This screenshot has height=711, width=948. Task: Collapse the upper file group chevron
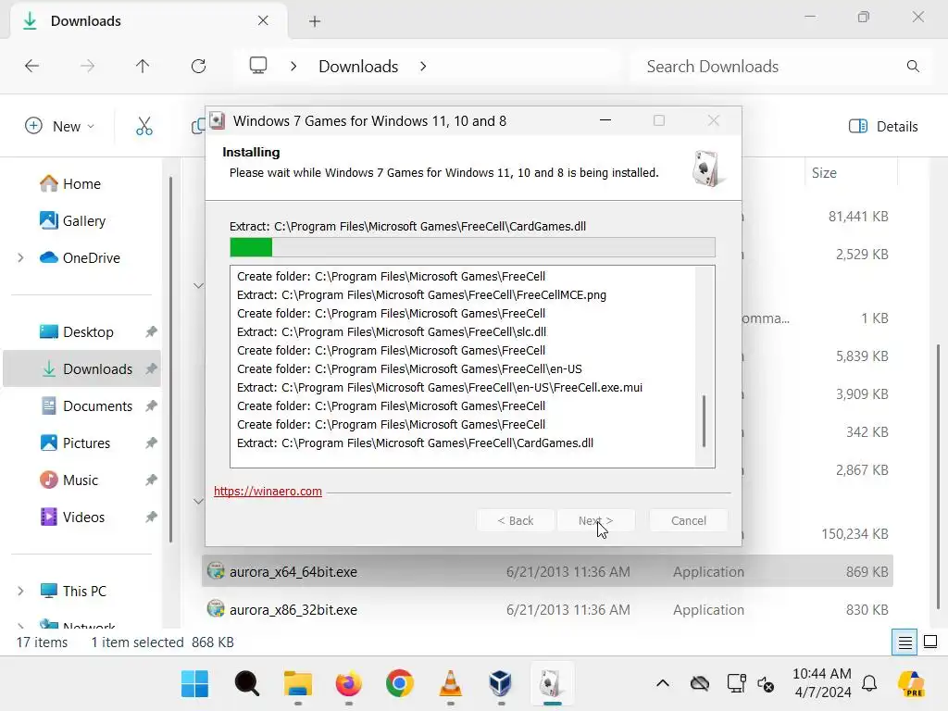coord(198,285)
